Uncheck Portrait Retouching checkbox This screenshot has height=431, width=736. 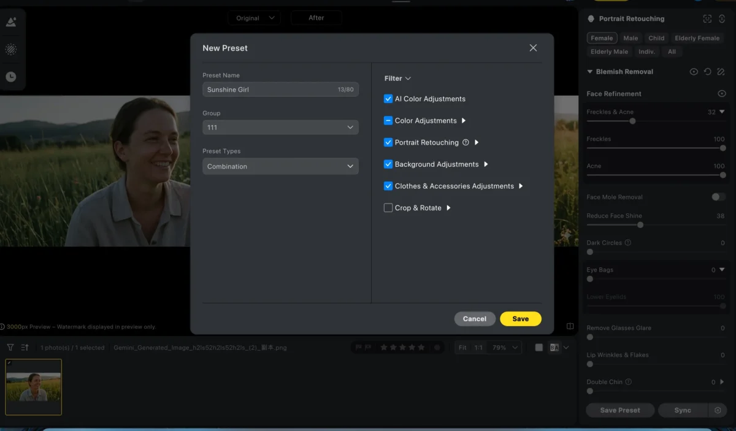click(388, 142)
